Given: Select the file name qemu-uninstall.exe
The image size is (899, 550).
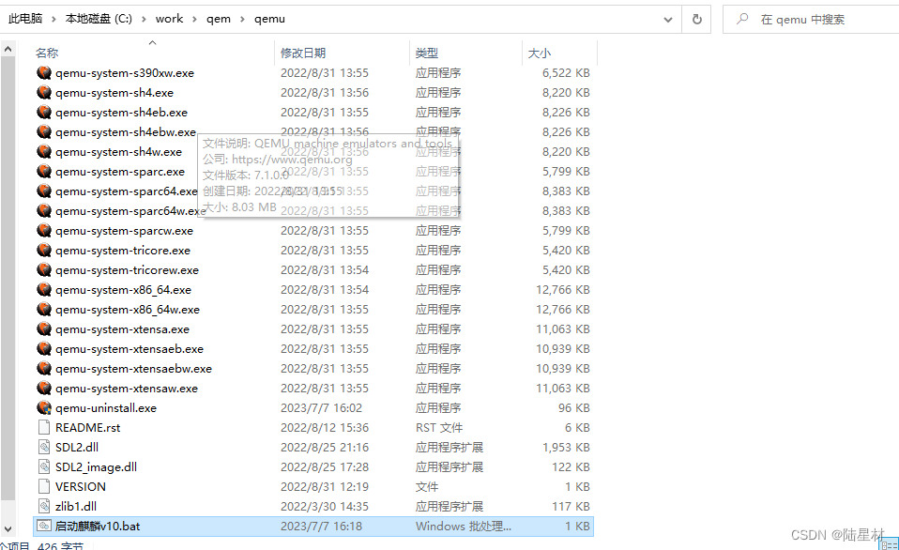Looking at the screenshot, I should point(106,407).
